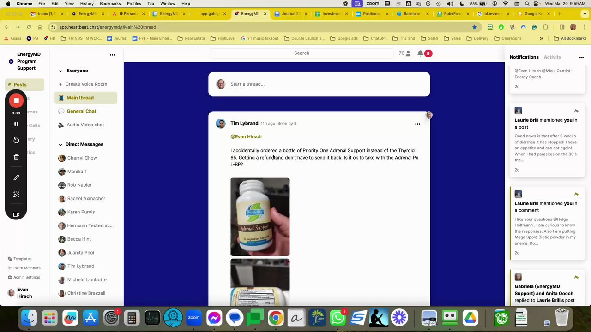Open the three-dot menu beside EnergyMD Program Support
The width and height of the screenshot is (591, 332).
[x=112, y=55]
